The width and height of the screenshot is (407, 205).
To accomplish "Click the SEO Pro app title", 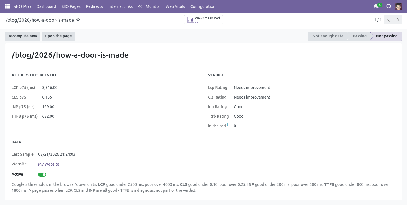I will tap(22, 6).
